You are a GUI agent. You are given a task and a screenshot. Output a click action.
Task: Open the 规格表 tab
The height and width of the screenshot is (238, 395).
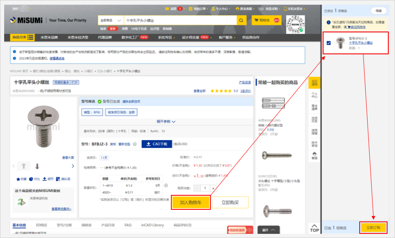point(86,225)
